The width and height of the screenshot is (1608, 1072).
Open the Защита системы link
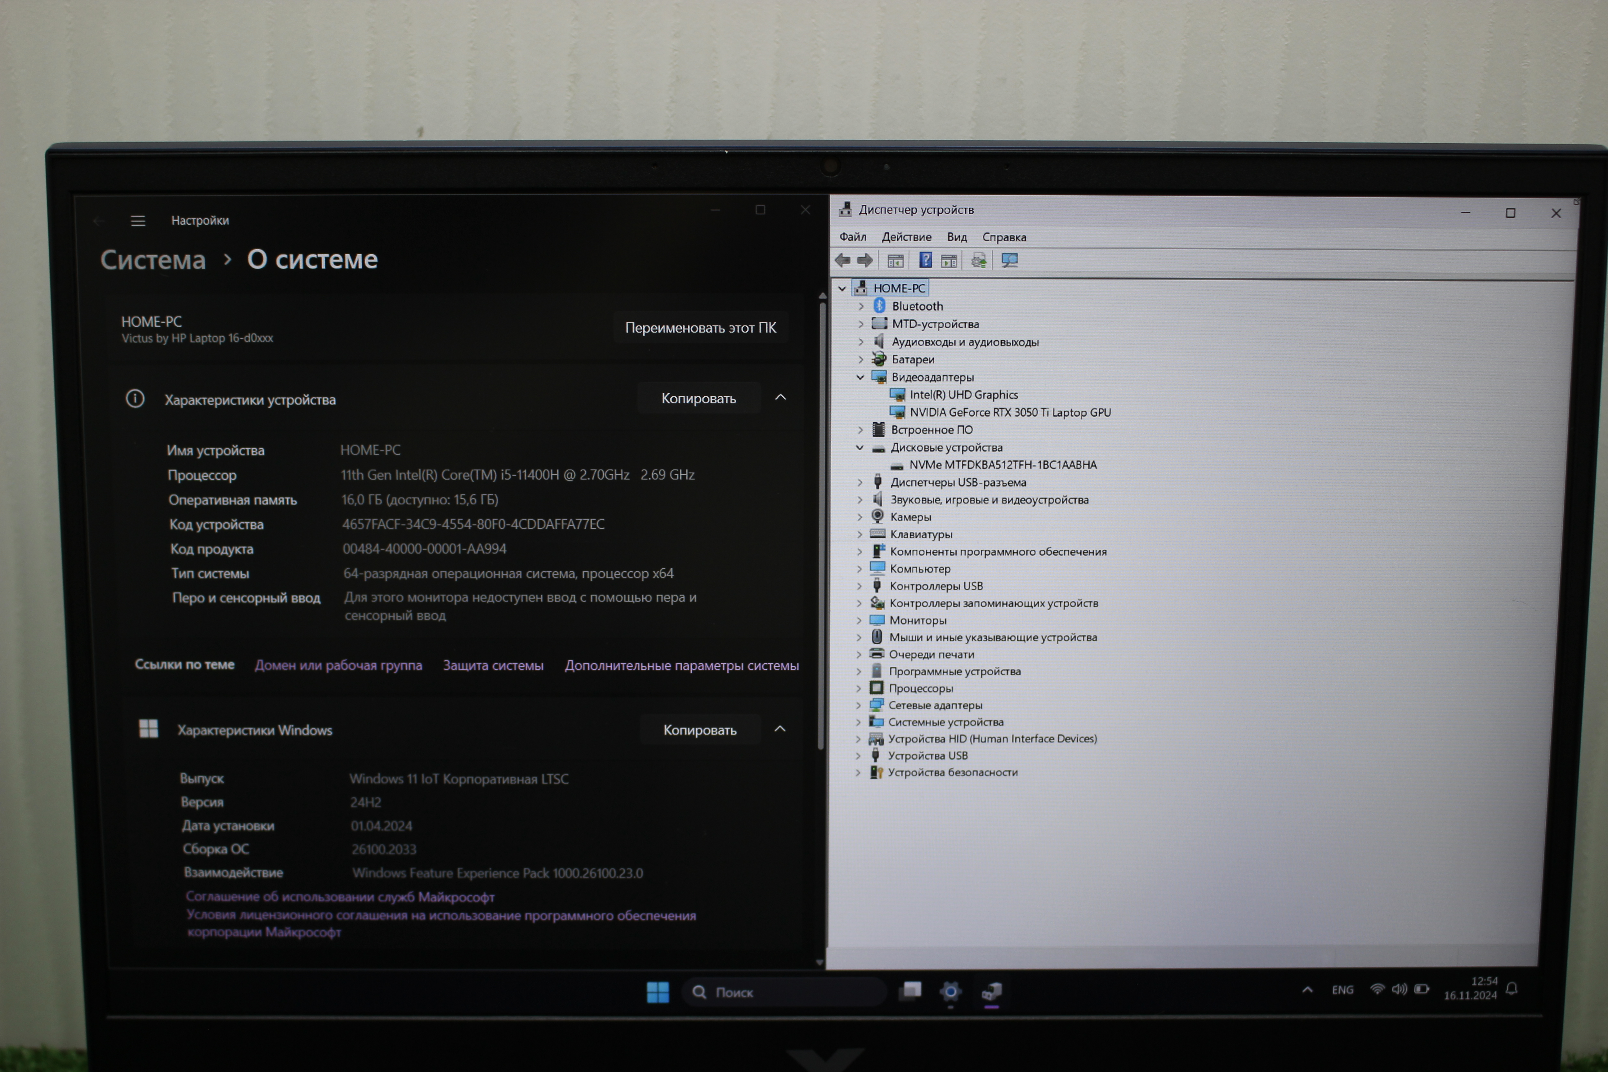pos(493,665)
